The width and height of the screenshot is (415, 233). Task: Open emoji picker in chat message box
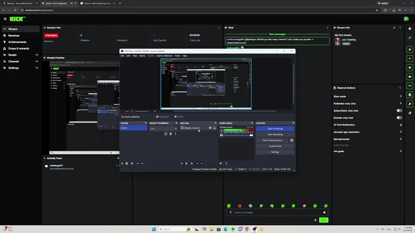tap(324, 213)
